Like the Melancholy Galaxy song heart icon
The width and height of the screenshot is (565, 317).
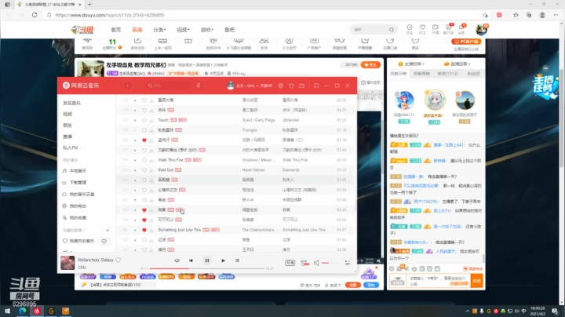point(118,260)
